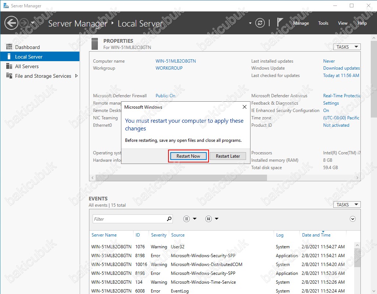Screen dimensions: 377x294
Task: Close the Microsoft Windows dialog
Action: (244, 107)
